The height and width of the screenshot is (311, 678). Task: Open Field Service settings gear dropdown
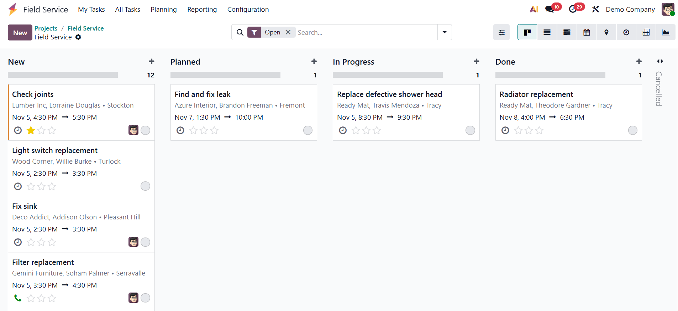click(78, 37)
